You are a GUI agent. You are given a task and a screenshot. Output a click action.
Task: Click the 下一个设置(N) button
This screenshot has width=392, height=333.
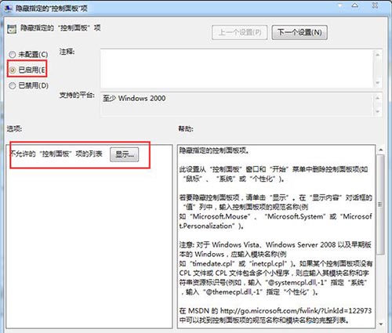[299, 32]
